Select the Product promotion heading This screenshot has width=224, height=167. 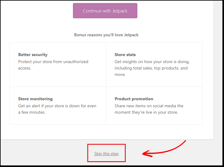click(x=134, y=99)
